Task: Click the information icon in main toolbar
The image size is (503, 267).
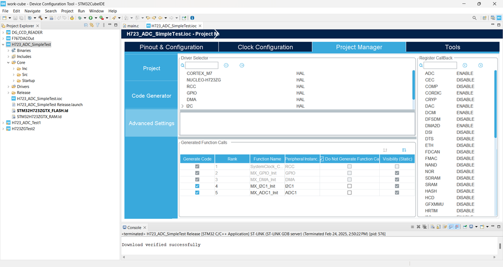Action: coord(192,18)
